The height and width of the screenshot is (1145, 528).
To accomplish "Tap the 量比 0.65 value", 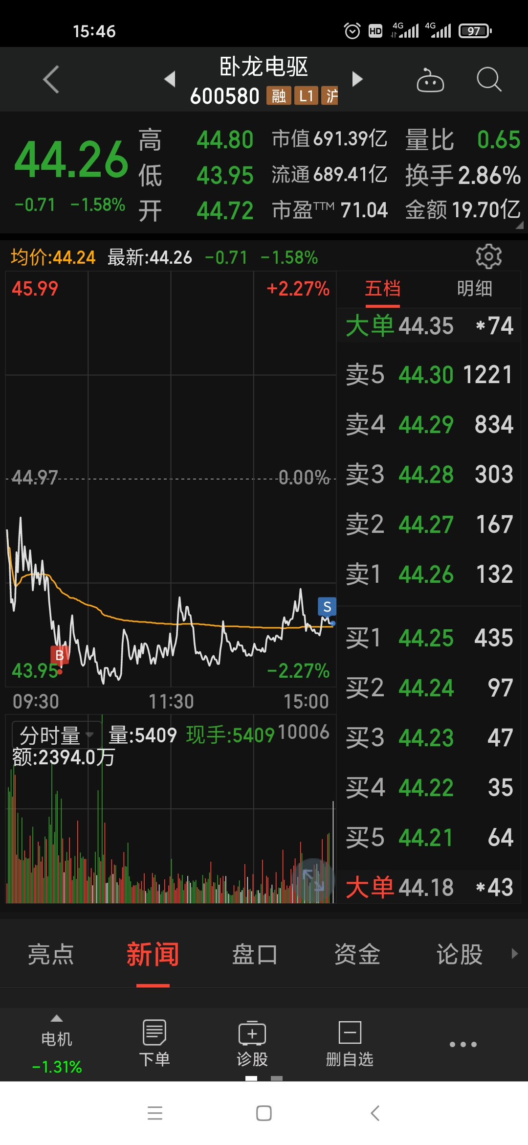I will coord(463,139).
